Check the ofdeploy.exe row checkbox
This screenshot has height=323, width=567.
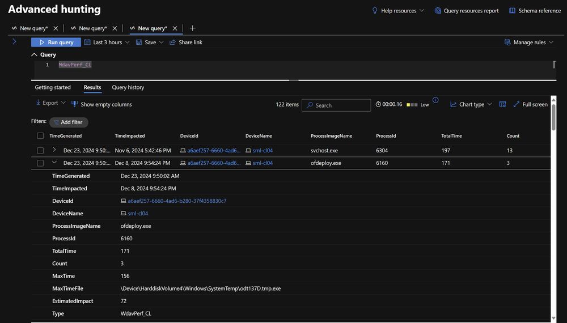coord(40,163)
